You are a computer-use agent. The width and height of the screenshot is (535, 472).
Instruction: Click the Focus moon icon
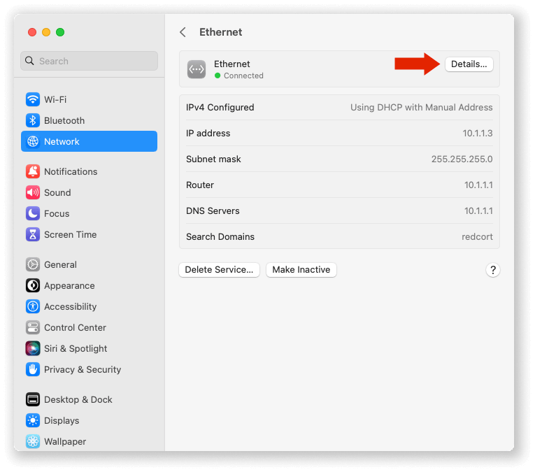coord(33,213)
